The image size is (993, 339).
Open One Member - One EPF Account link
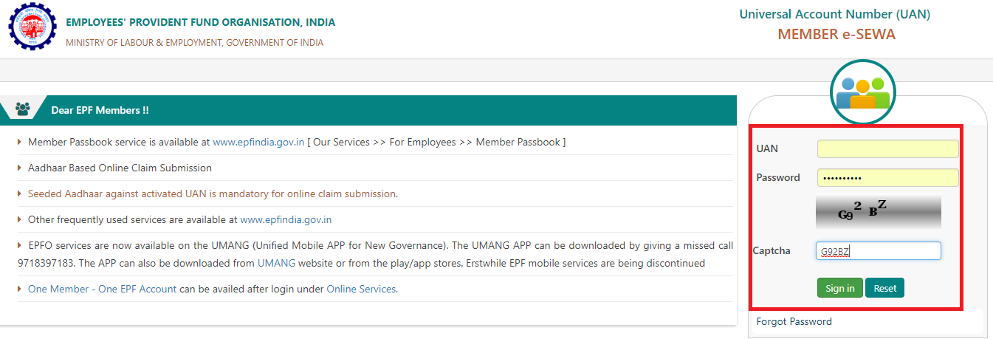(x=102, y=289)
